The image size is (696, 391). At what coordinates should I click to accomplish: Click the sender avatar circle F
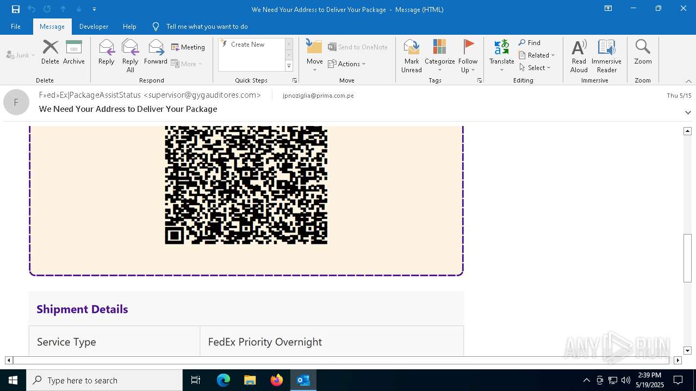coord(16,102)
